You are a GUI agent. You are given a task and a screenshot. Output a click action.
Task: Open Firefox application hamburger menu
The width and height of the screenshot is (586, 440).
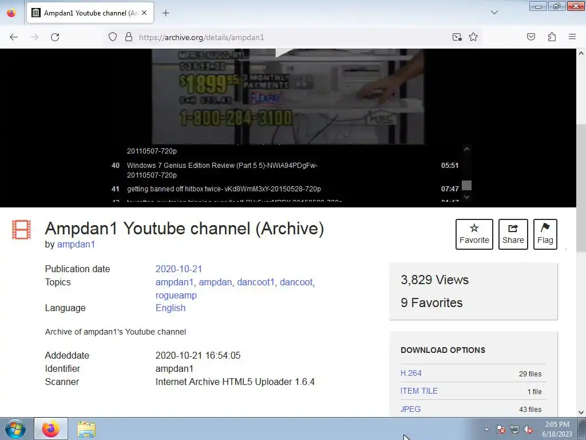[572, 37]
